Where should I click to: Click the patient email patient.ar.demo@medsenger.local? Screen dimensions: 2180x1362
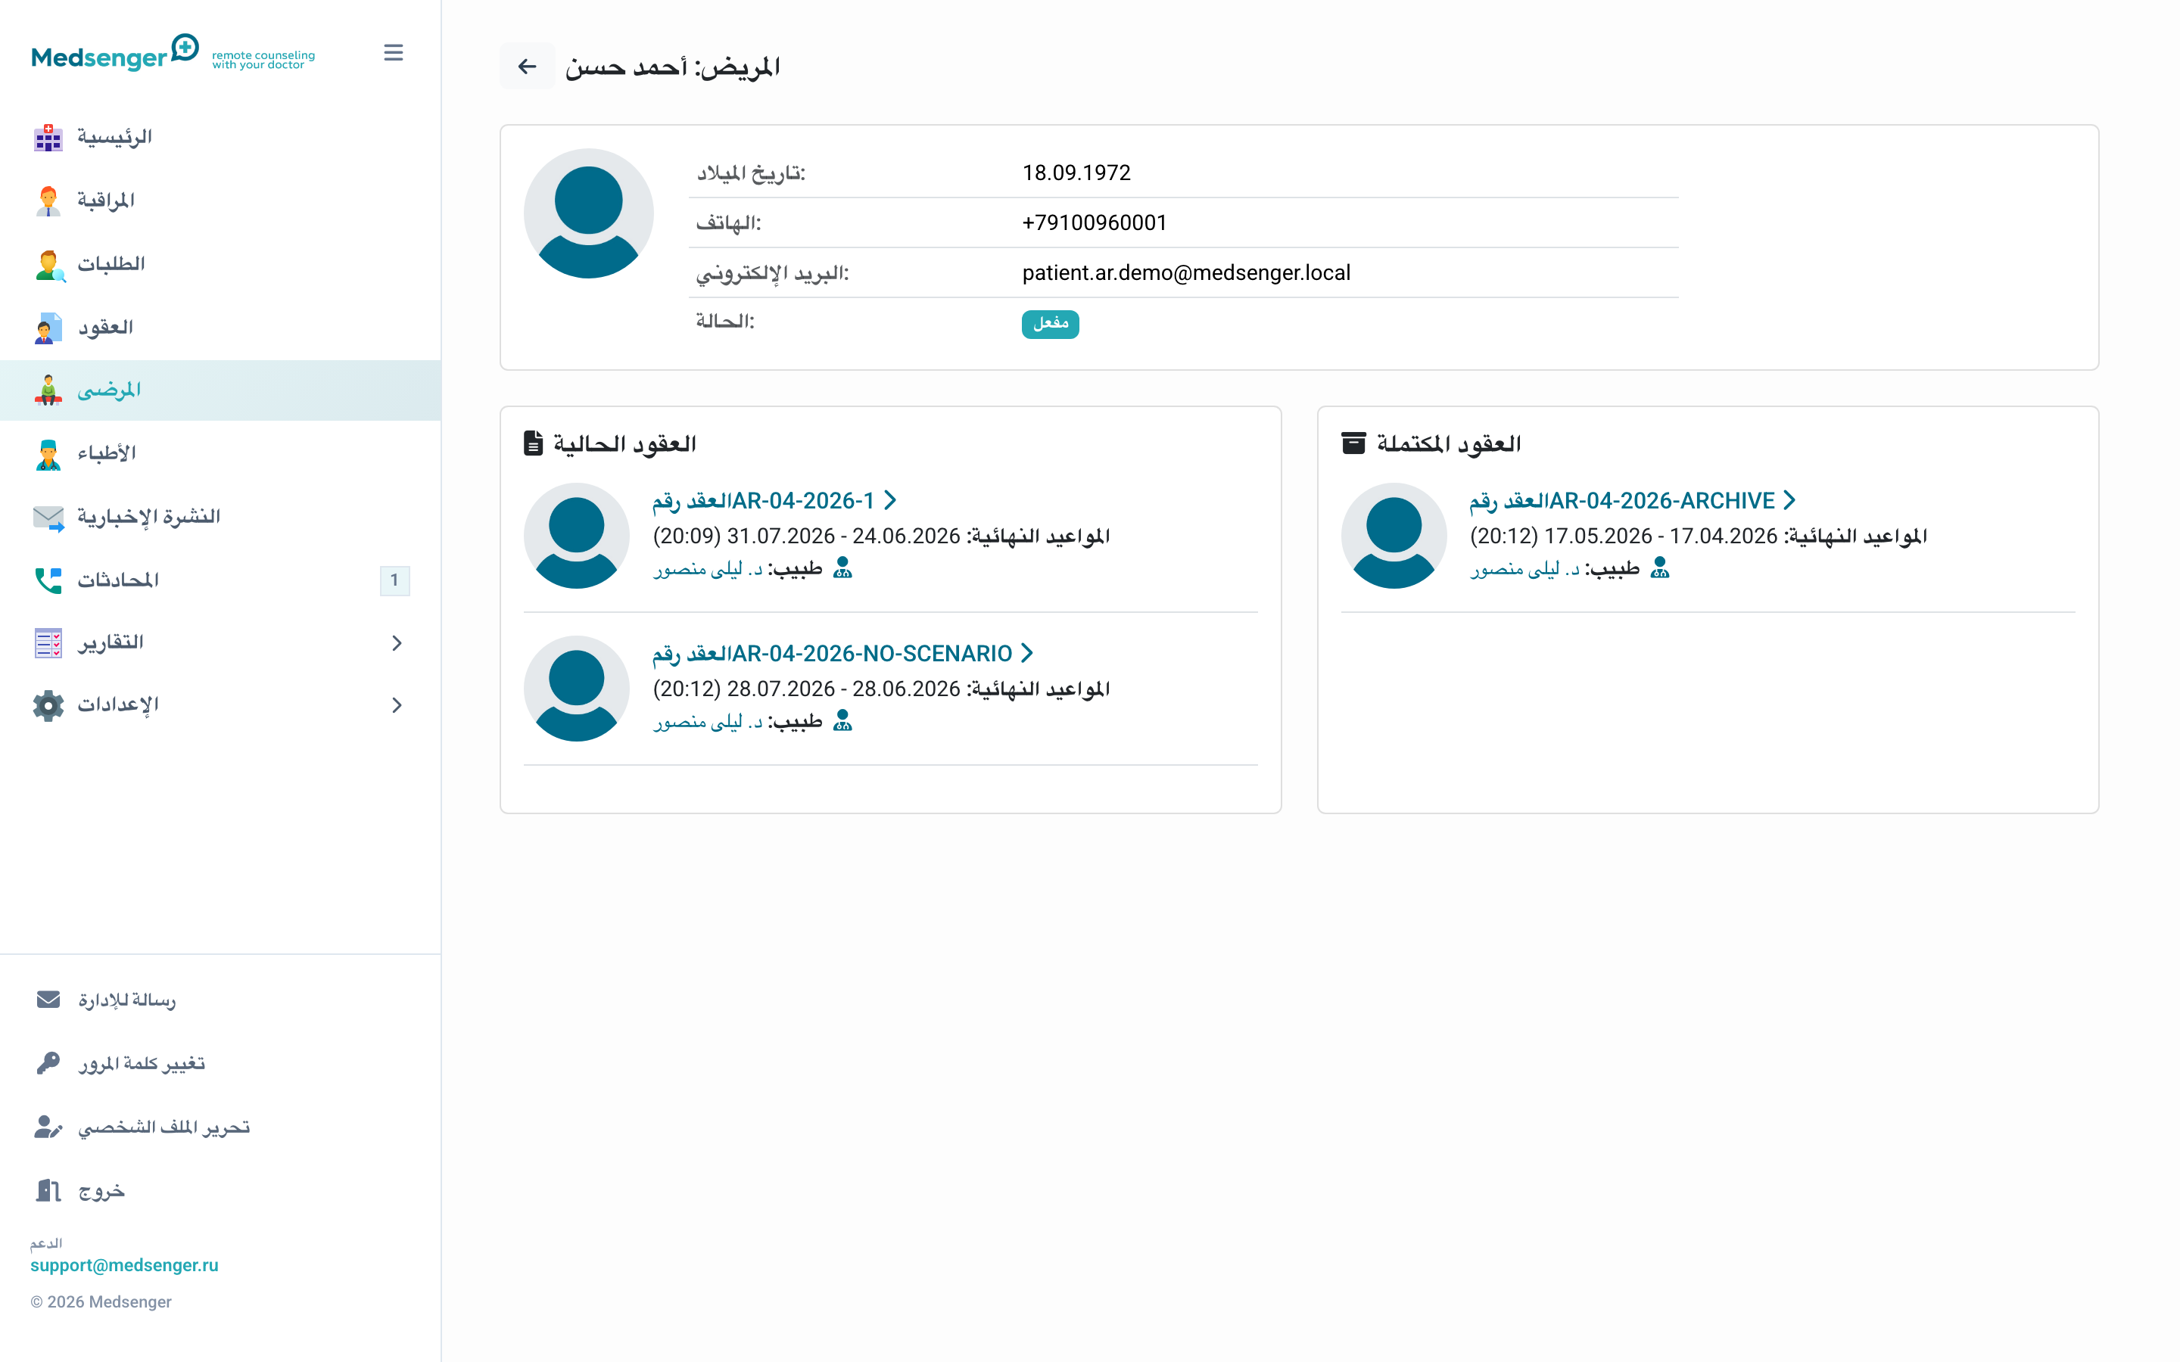(x=1185, y=273)
